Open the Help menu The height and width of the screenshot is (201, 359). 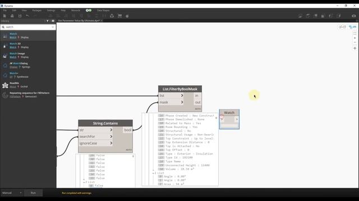coord(63,11)
